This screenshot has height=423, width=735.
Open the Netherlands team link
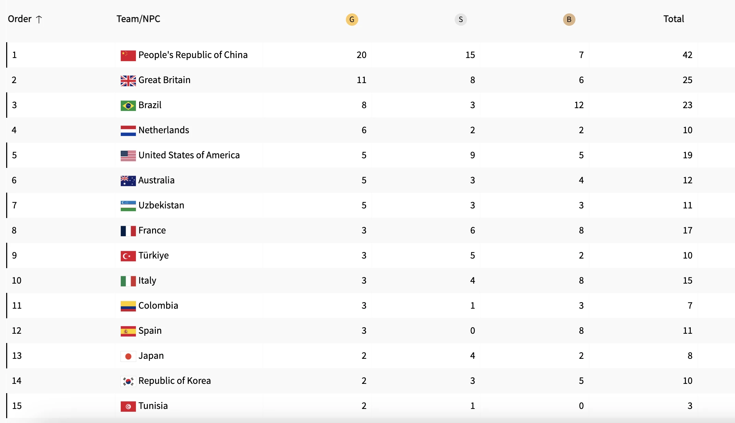pos(164,130)
